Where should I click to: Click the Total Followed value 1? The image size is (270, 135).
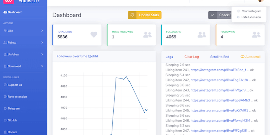(x=113, y=37)
